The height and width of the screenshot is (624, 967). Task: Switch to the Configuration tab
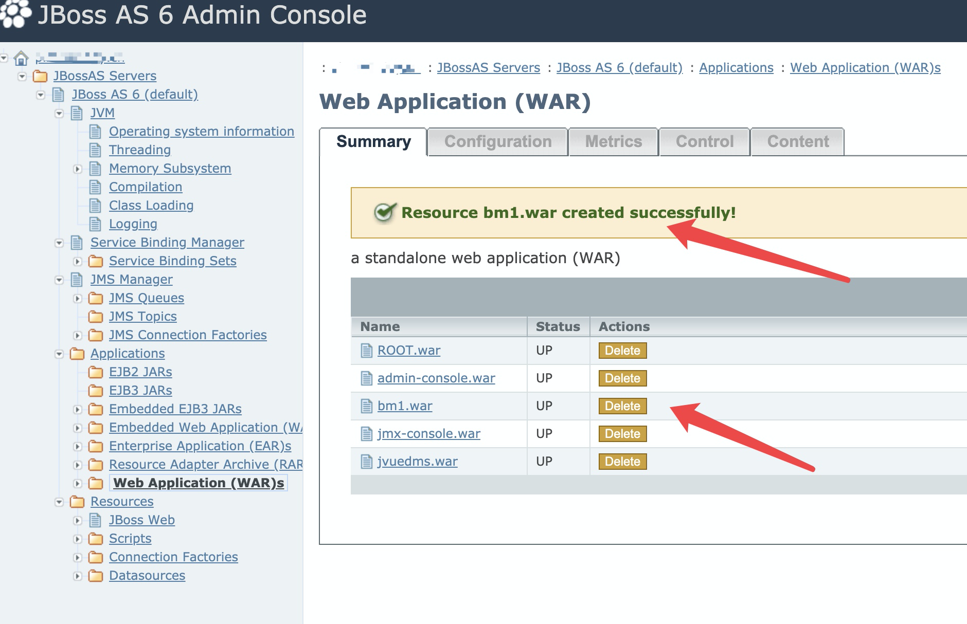(x=497, y=142)
